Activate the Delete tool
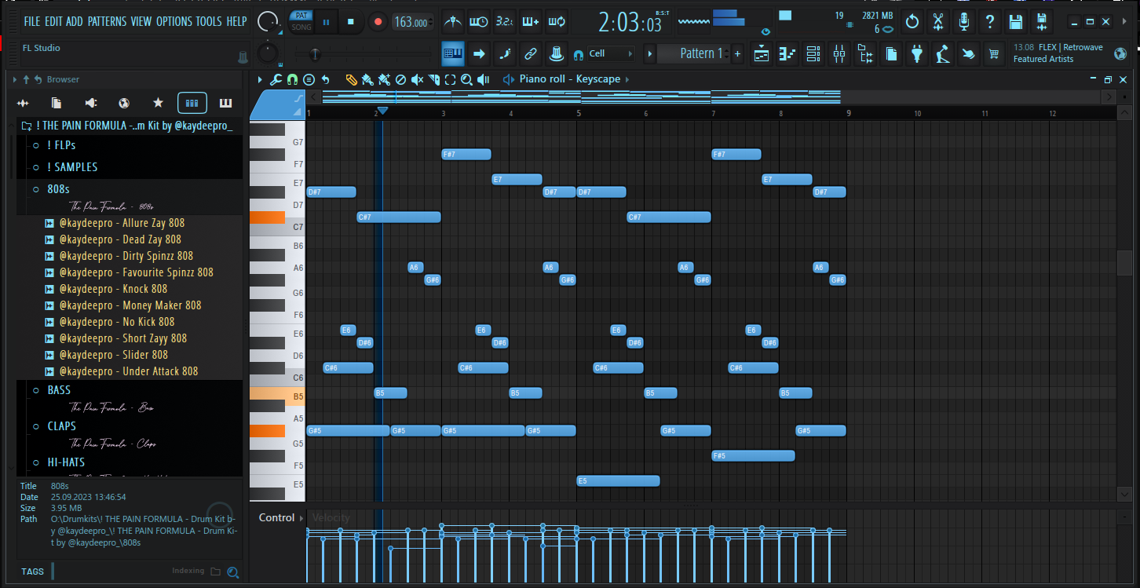This screenshot has width=1140, height=588. click(x=400, y=79)
